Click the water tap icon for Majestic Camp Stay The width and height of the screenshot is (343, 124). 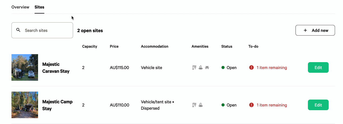(194, 105)
